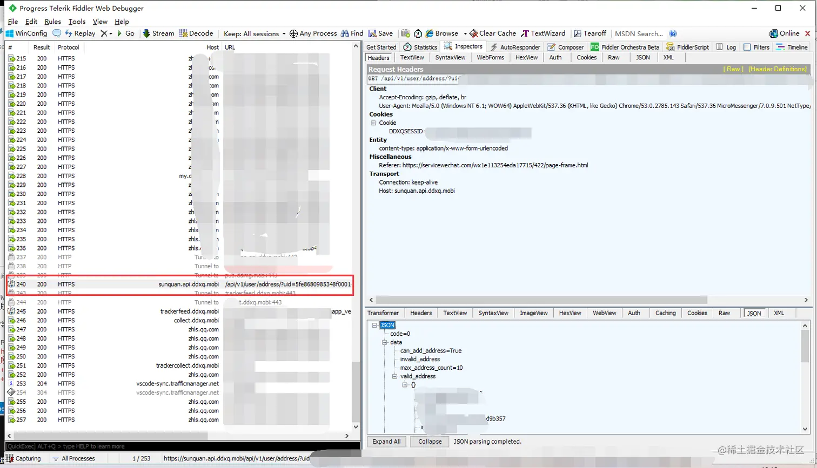The image size is (817, 468).
Task: Collapse the {} object node
Action: (405, 385)
